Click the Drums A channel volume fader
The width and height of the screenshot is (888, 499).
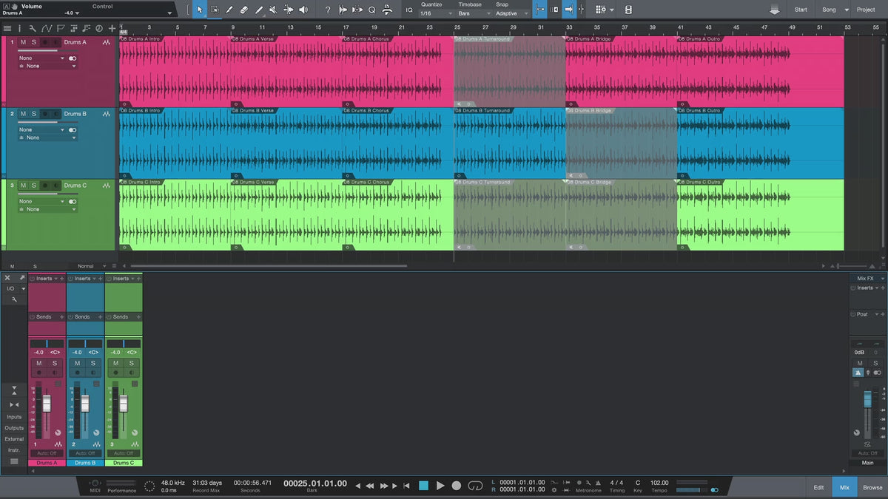point(47,404)
